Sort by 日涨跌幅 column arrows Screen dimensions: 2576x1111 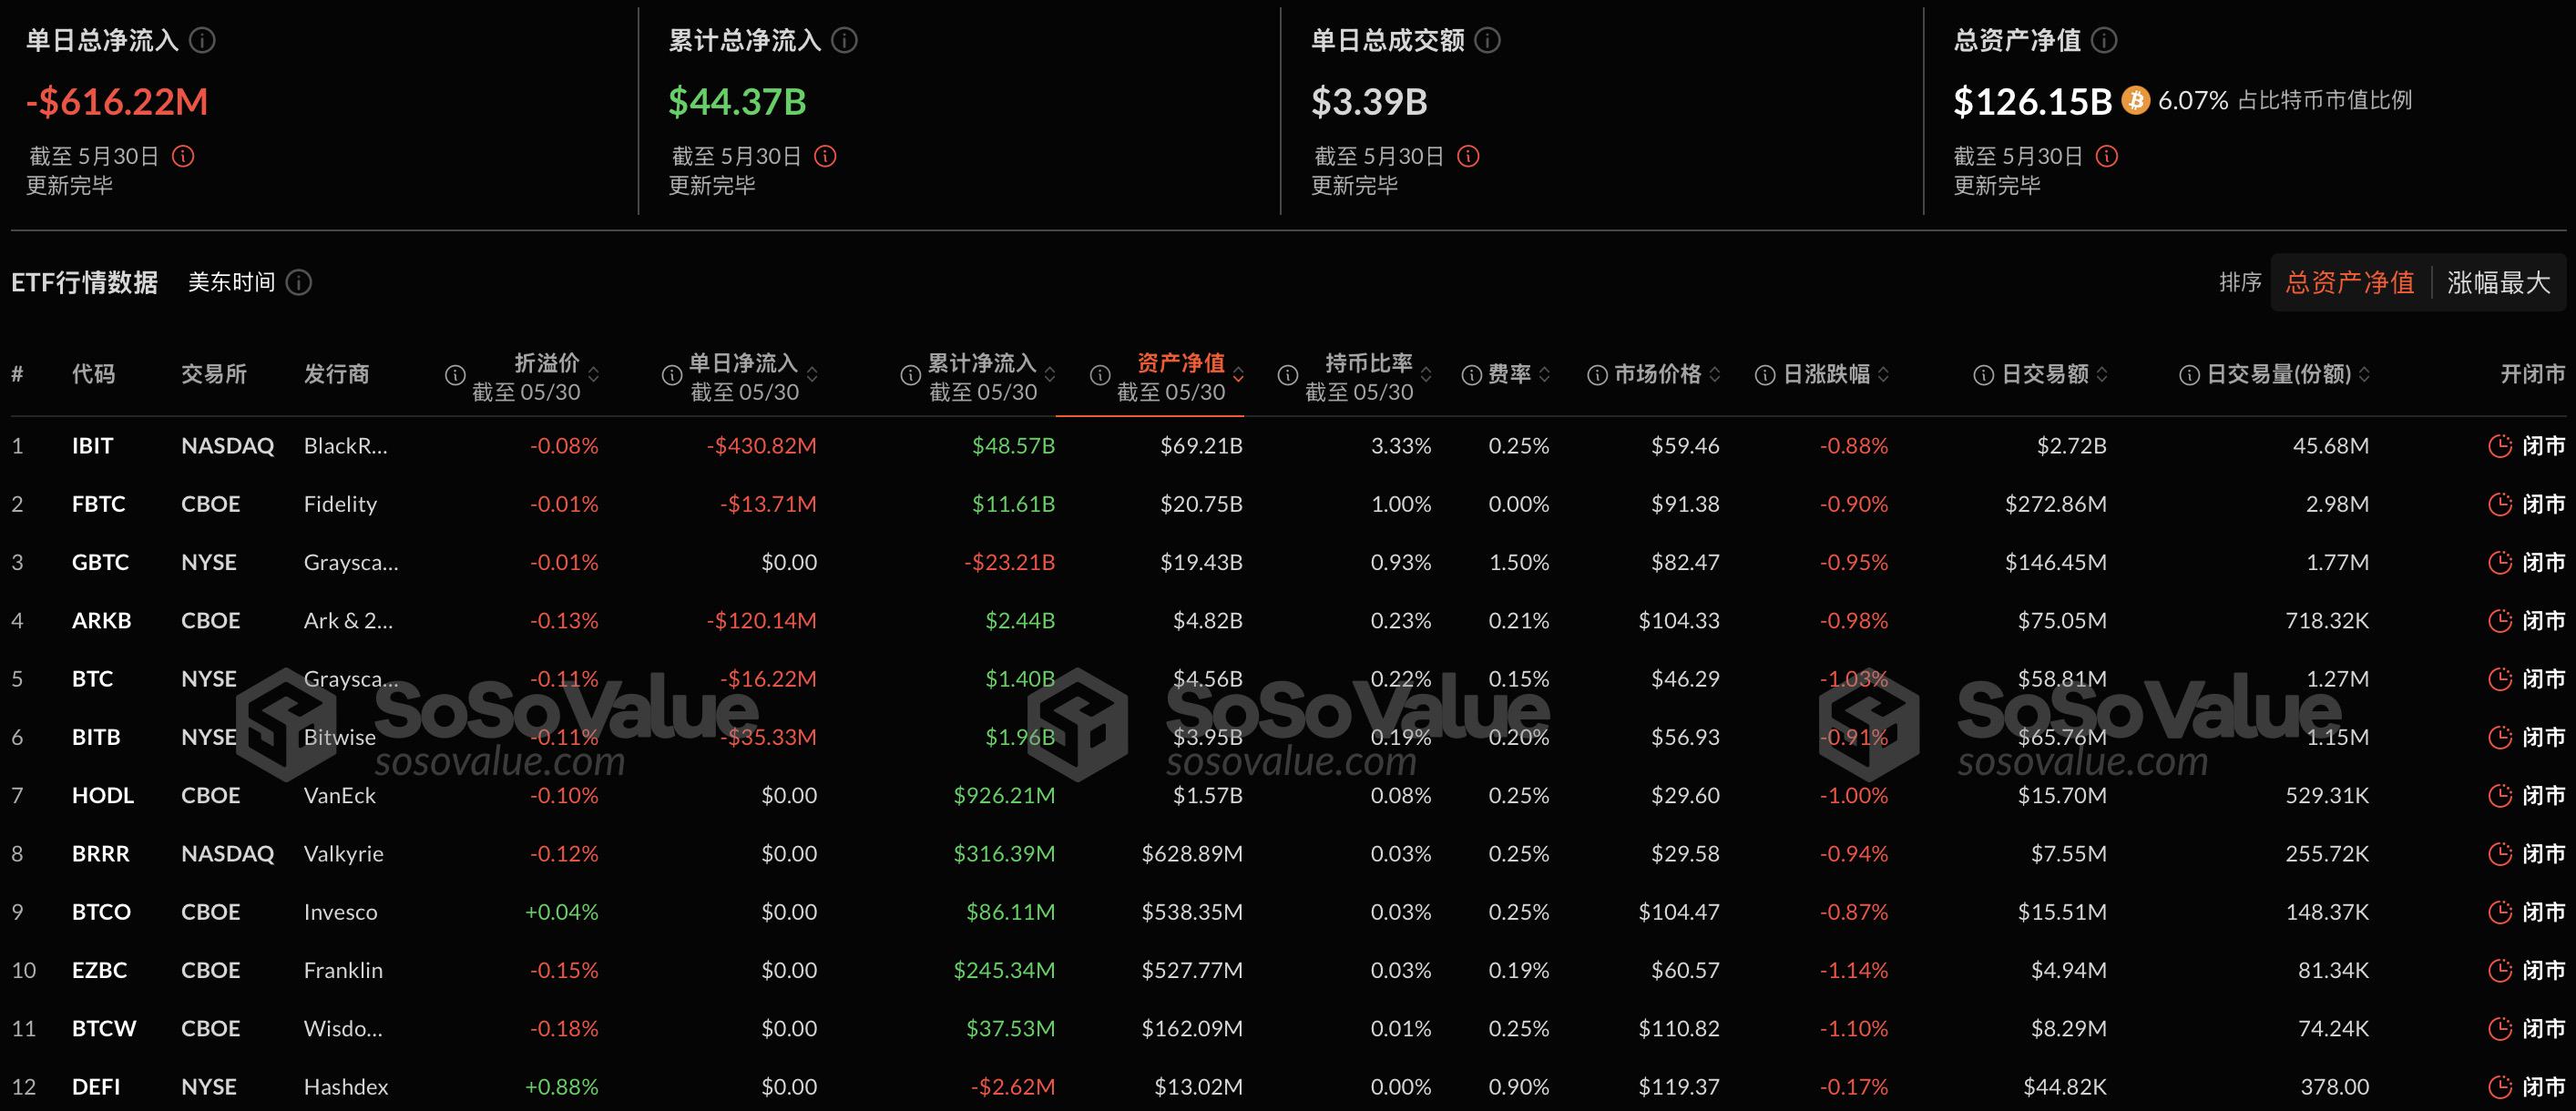point(1884,375)
